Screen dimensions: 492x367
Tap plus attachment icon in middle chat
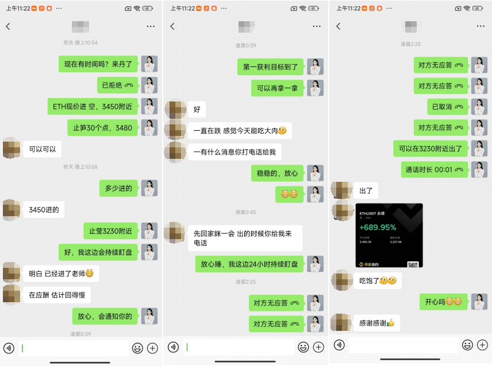click(318, 347)
